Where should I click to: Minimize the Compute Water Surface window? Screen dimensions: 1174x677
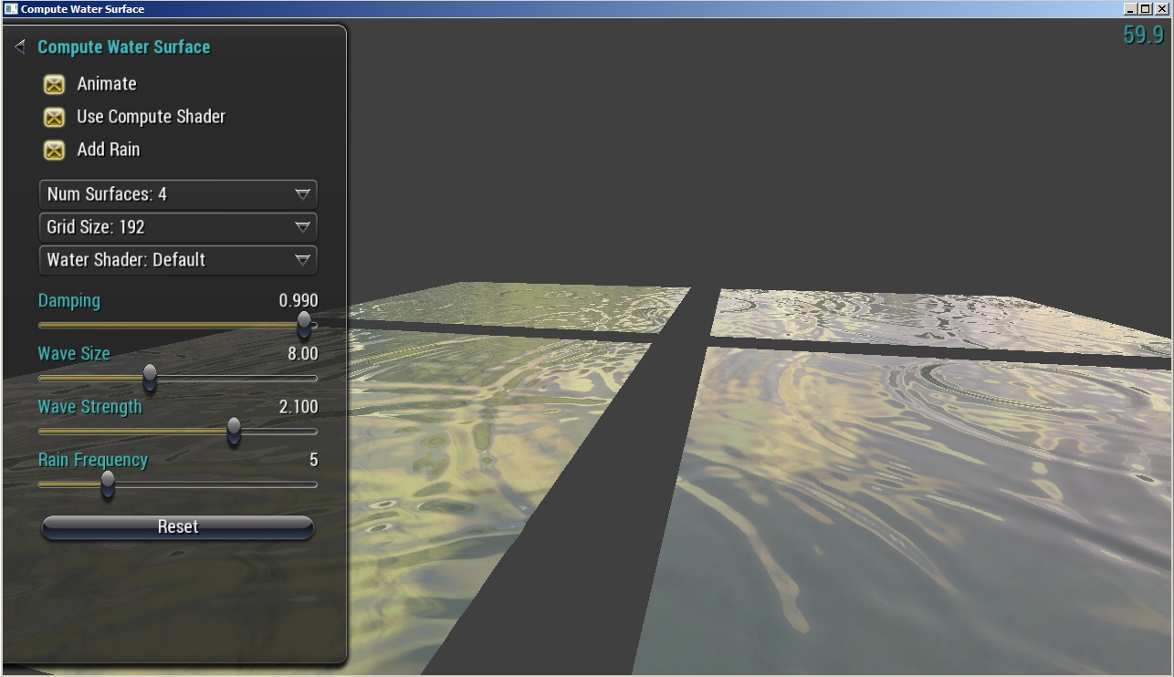tap(1131, 8)
